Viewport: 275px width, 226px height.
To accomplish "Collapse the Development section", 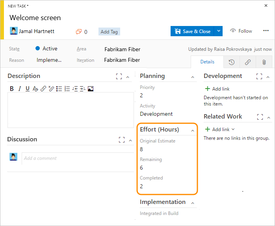I will [x=268, y=77].
